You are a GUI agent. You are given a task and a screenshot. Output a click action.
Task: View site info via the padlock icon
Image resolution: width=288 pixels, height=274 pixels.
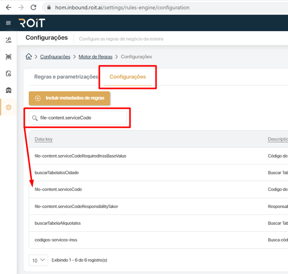tap(49, 8)
